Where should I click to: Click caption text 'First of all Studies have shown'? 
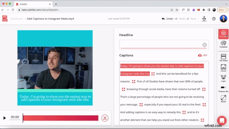click(155, 81)
